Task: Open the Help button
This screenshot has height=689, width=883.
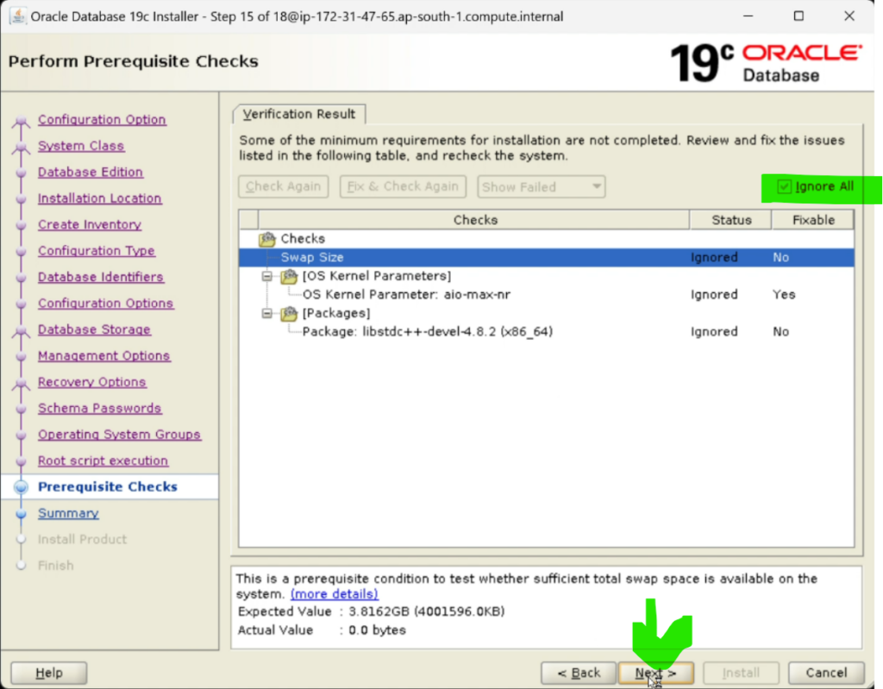Action: pyautogui.click(x=49, y=673)
